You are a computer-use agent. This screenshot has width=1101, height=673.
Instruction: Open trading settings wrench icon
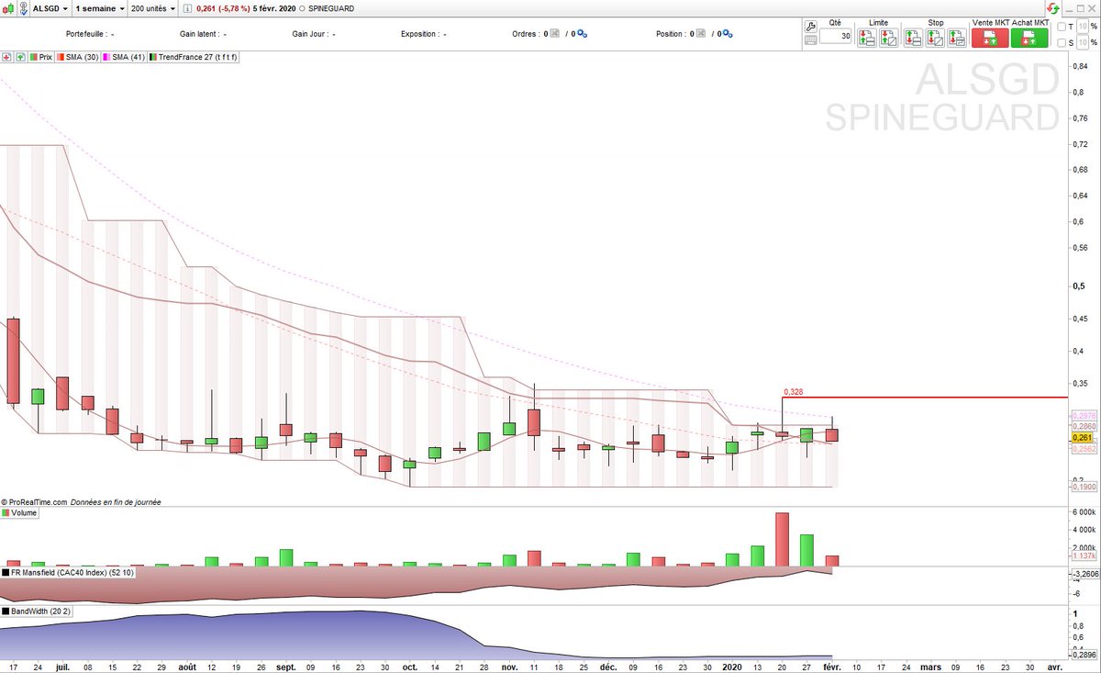pos(811,26)
